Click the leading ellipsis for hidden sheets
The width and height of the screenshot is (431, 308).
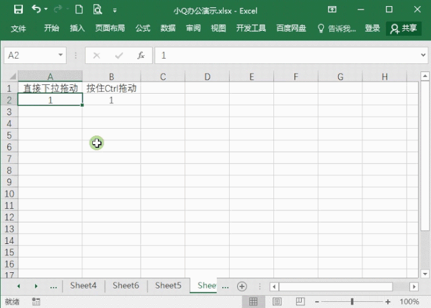tap(53, 286)
